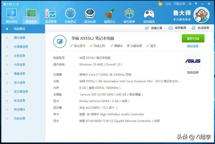This screenshot has height=144, width=215.
Task: Open the 论坛 forum link
Action: click(x=168, y=4)
